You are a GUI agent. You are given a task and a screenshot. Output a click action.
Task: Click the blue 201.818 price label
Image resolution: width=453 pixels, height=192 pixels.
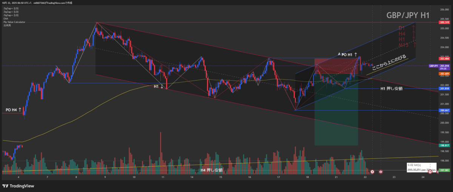444,88
